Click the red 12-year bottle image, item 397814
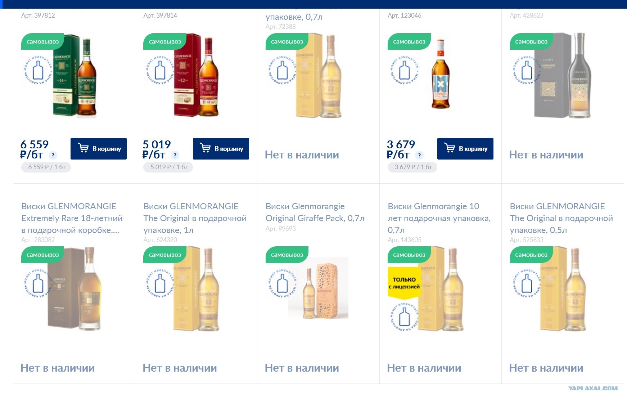This screenshot has height=399, width=627. click(197, 76)
